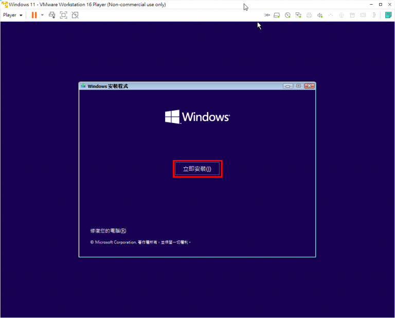Click 修復您的電腦 repair your computer link
This screenshot has width=395, height=318.
[109, 231]
